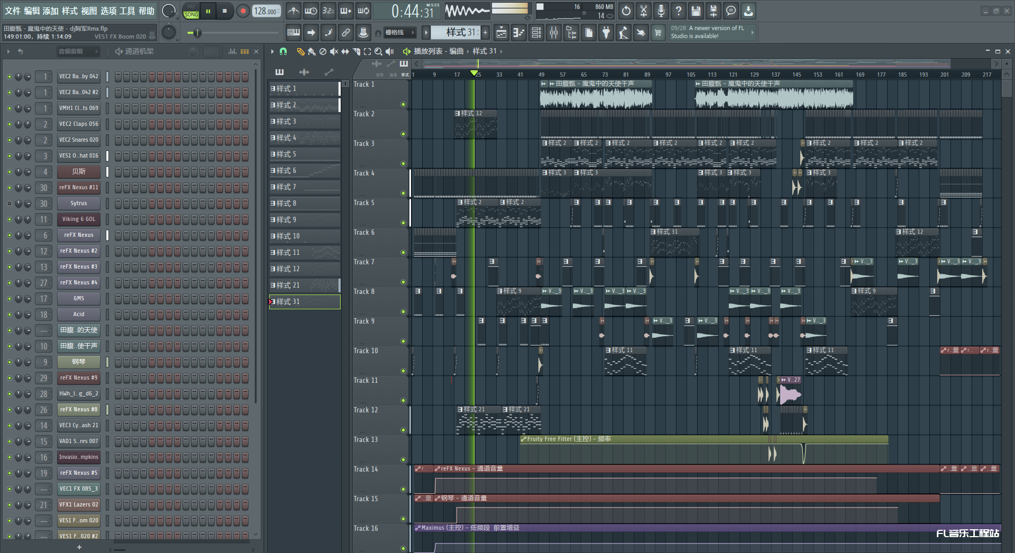Select the slip tool in playlist
This screenshot has height=553, width=1015.
[345, 51]
